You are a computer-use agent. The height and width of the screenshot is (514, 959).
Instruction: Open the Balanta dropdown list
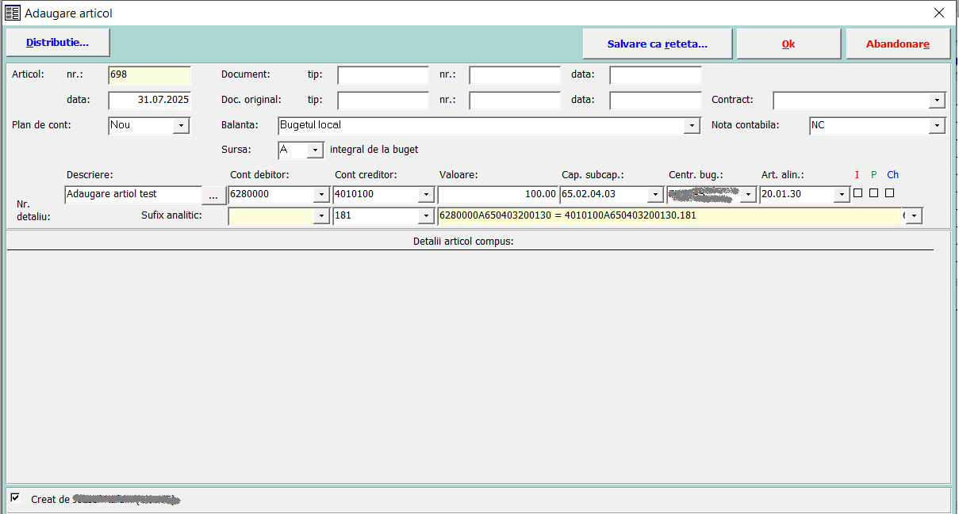pyautogui.click(x=692, y=126)
